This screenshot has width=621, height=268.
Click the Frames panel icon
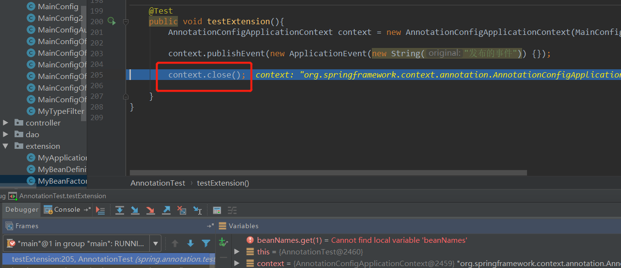click(x=9, y=226)
